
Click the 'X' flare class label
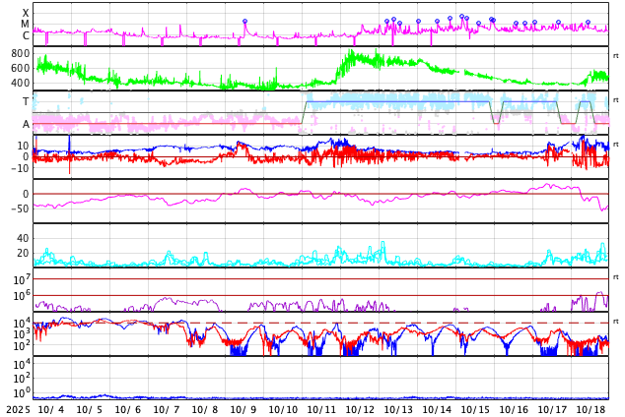point(26,13)
